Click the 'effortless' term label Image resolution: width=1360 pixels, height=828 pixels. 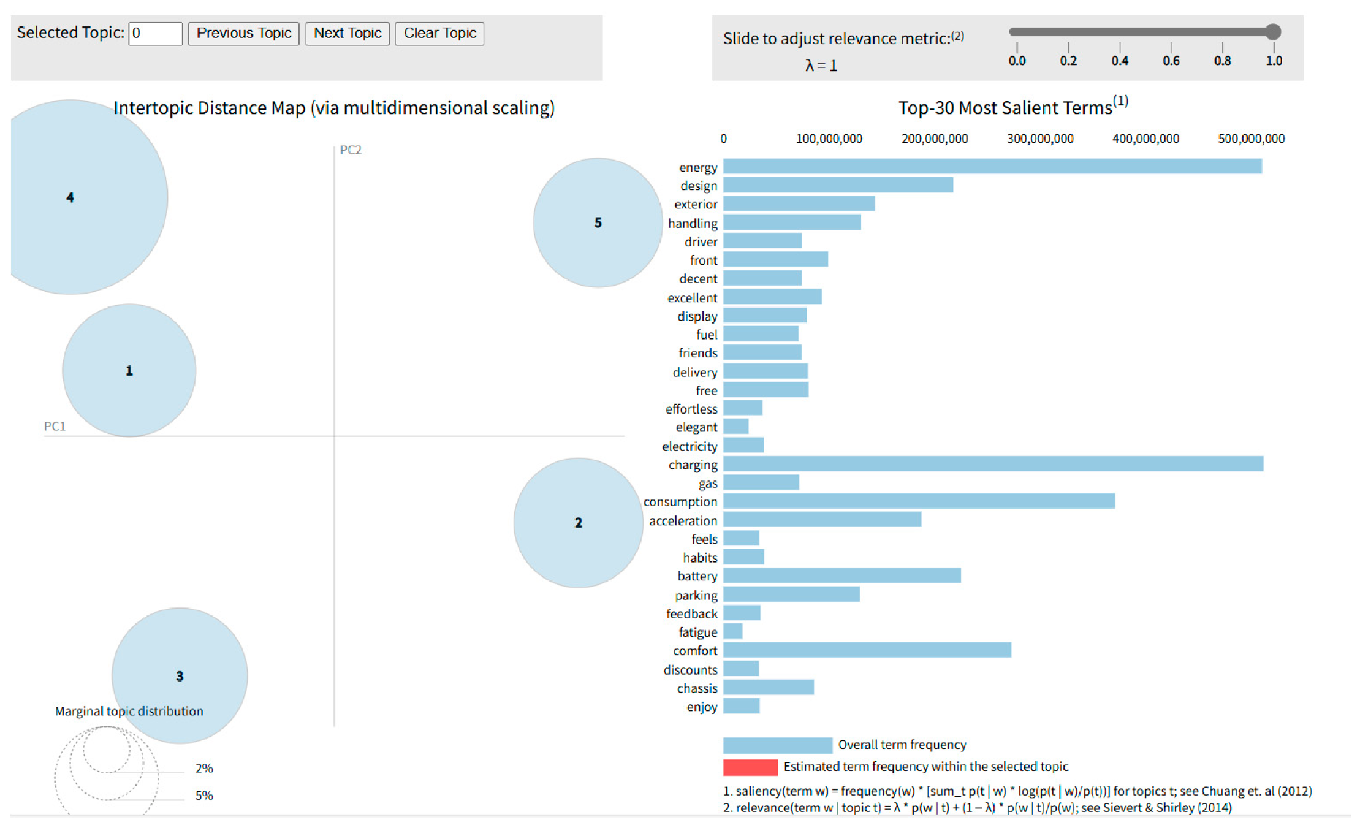[x=691, y=409]
